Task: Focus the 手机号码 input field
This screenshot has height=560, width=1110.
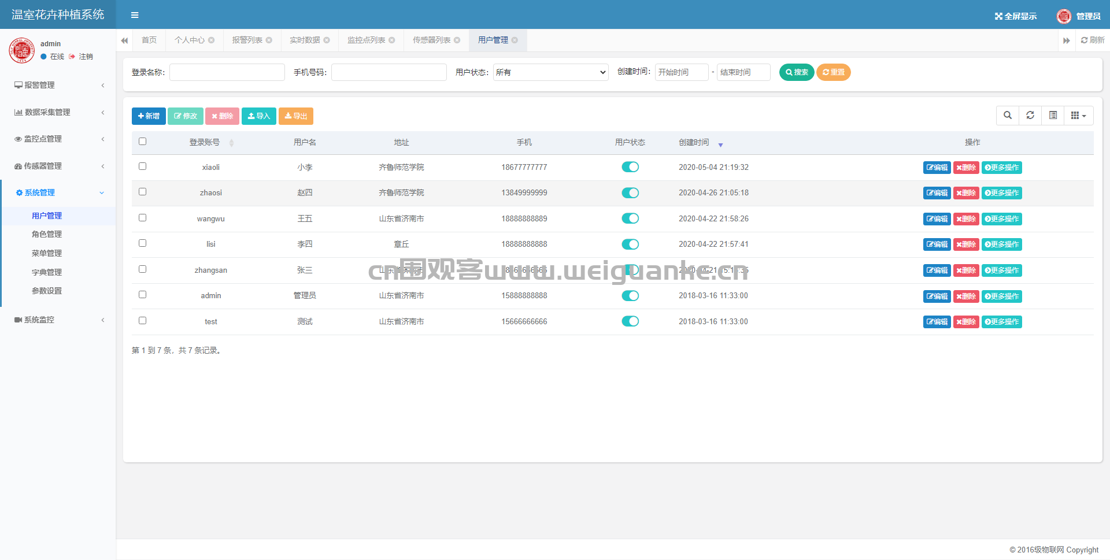Action: pos(389,72)
